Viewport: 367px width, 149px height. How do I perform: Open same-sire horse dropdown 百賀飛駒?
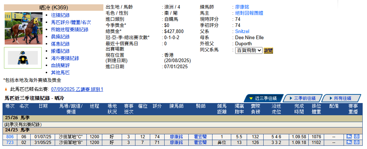tap(249, 50)
